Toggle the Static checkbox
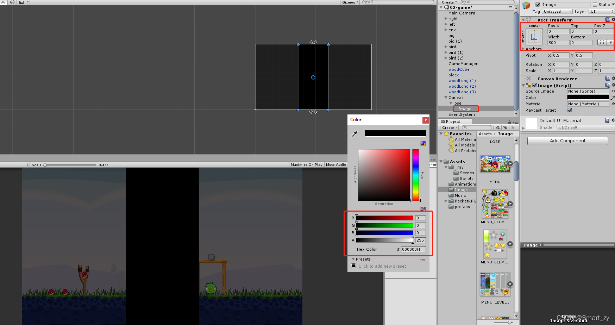 click(x=595, y=5)
